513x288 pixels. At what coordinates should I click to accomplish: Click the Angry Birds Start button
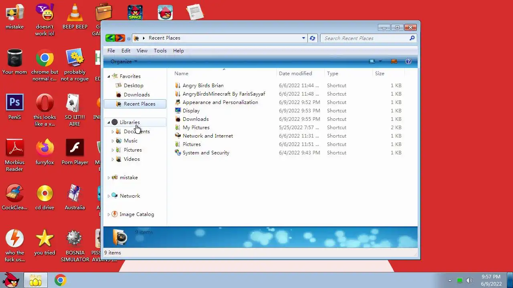tap(11, 280)
